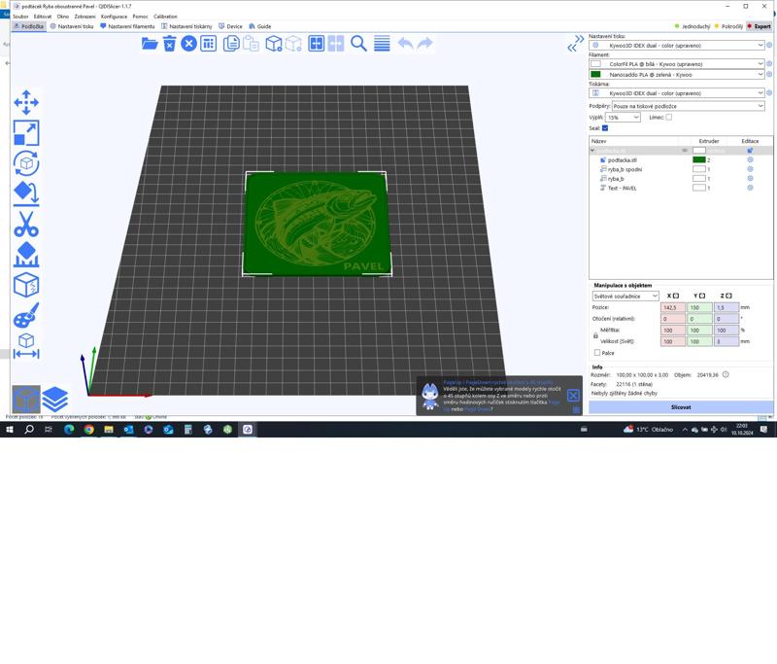This screenshot has height=664, width=777.
Task: Uncheck the Seal checkbox
Action: coord(605,128)
